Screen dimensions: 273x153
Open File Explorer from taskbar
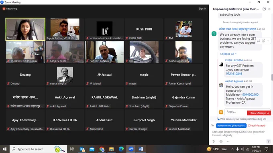[112, 149]
